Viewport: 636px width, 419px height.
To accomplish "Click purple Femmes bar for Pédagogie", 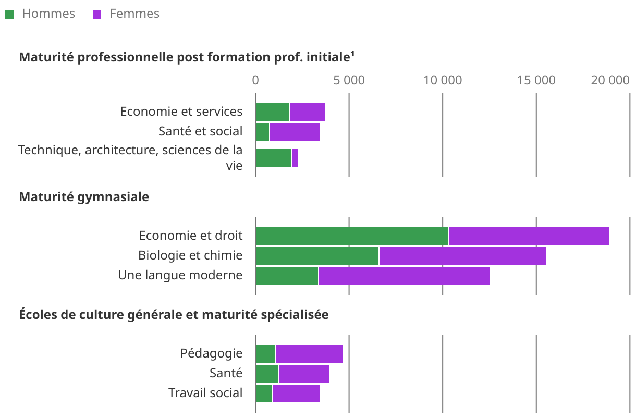I will (x=309, y=354).
